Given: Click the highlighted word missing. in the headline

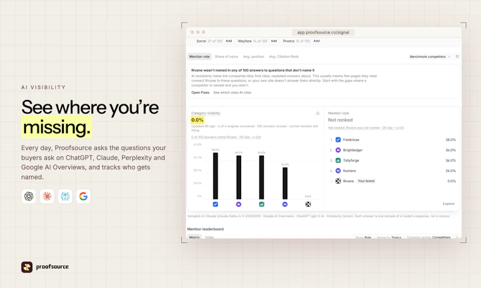Looking at the screenshot, I should [57, 127].
